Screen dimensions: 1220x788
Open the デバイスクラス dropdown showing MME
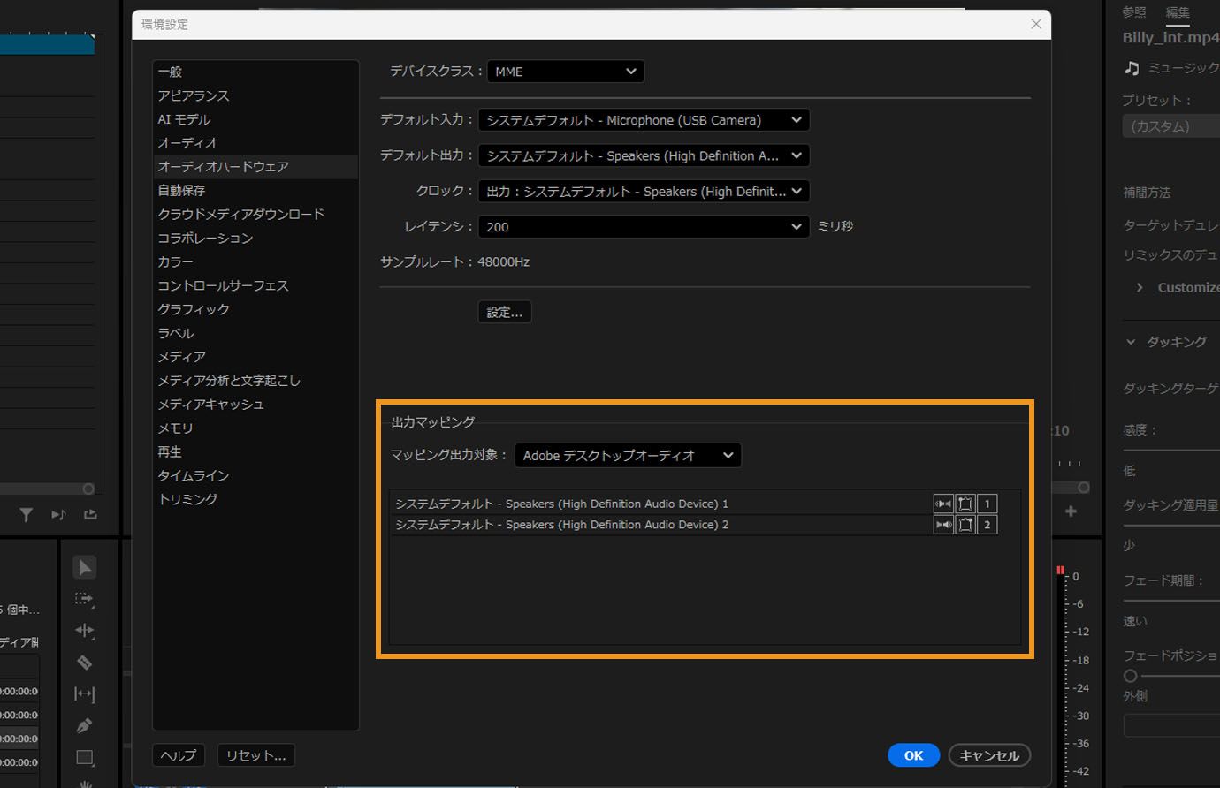(x=566, y=72)
